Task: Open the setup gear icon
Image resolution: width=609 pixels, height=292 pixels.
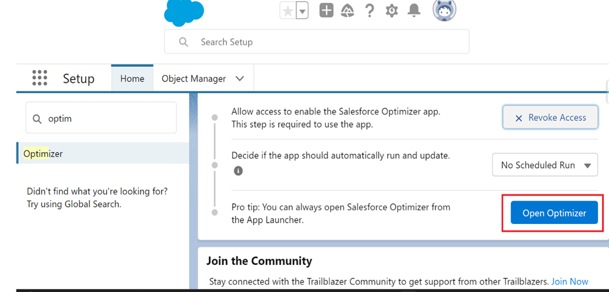Action: (x=392, y=11)
